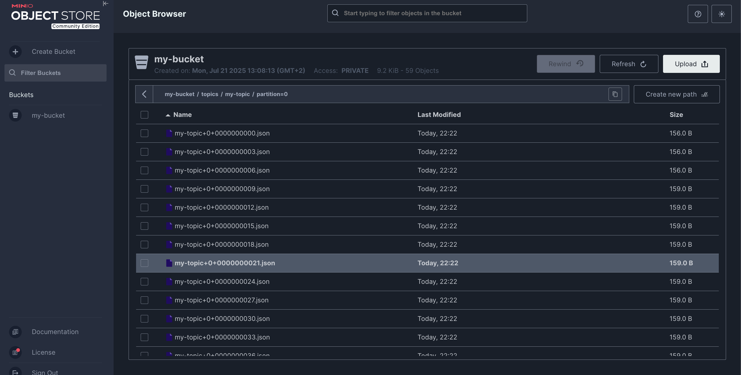The height and width of the screenshot is (375, 741).
Task: Check the select-all checkbox in table header
Action: pyautogui.click(x=144, y=115)
